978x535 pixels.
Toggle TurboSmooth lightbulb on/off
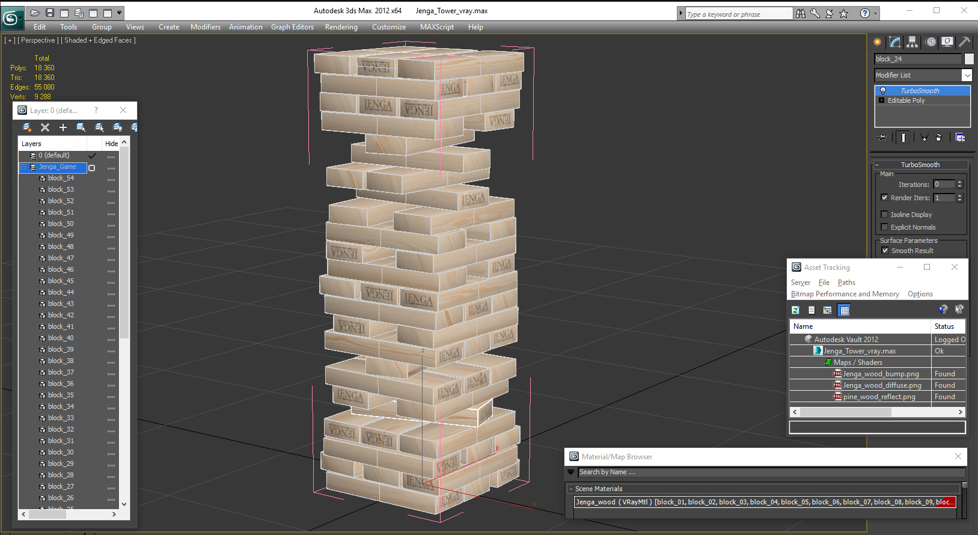pos(882,91)
